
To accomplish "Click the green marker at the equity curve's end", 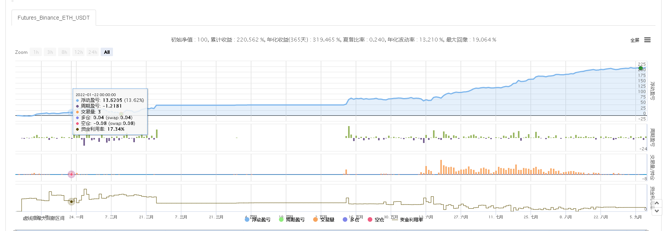I will 640,68.
